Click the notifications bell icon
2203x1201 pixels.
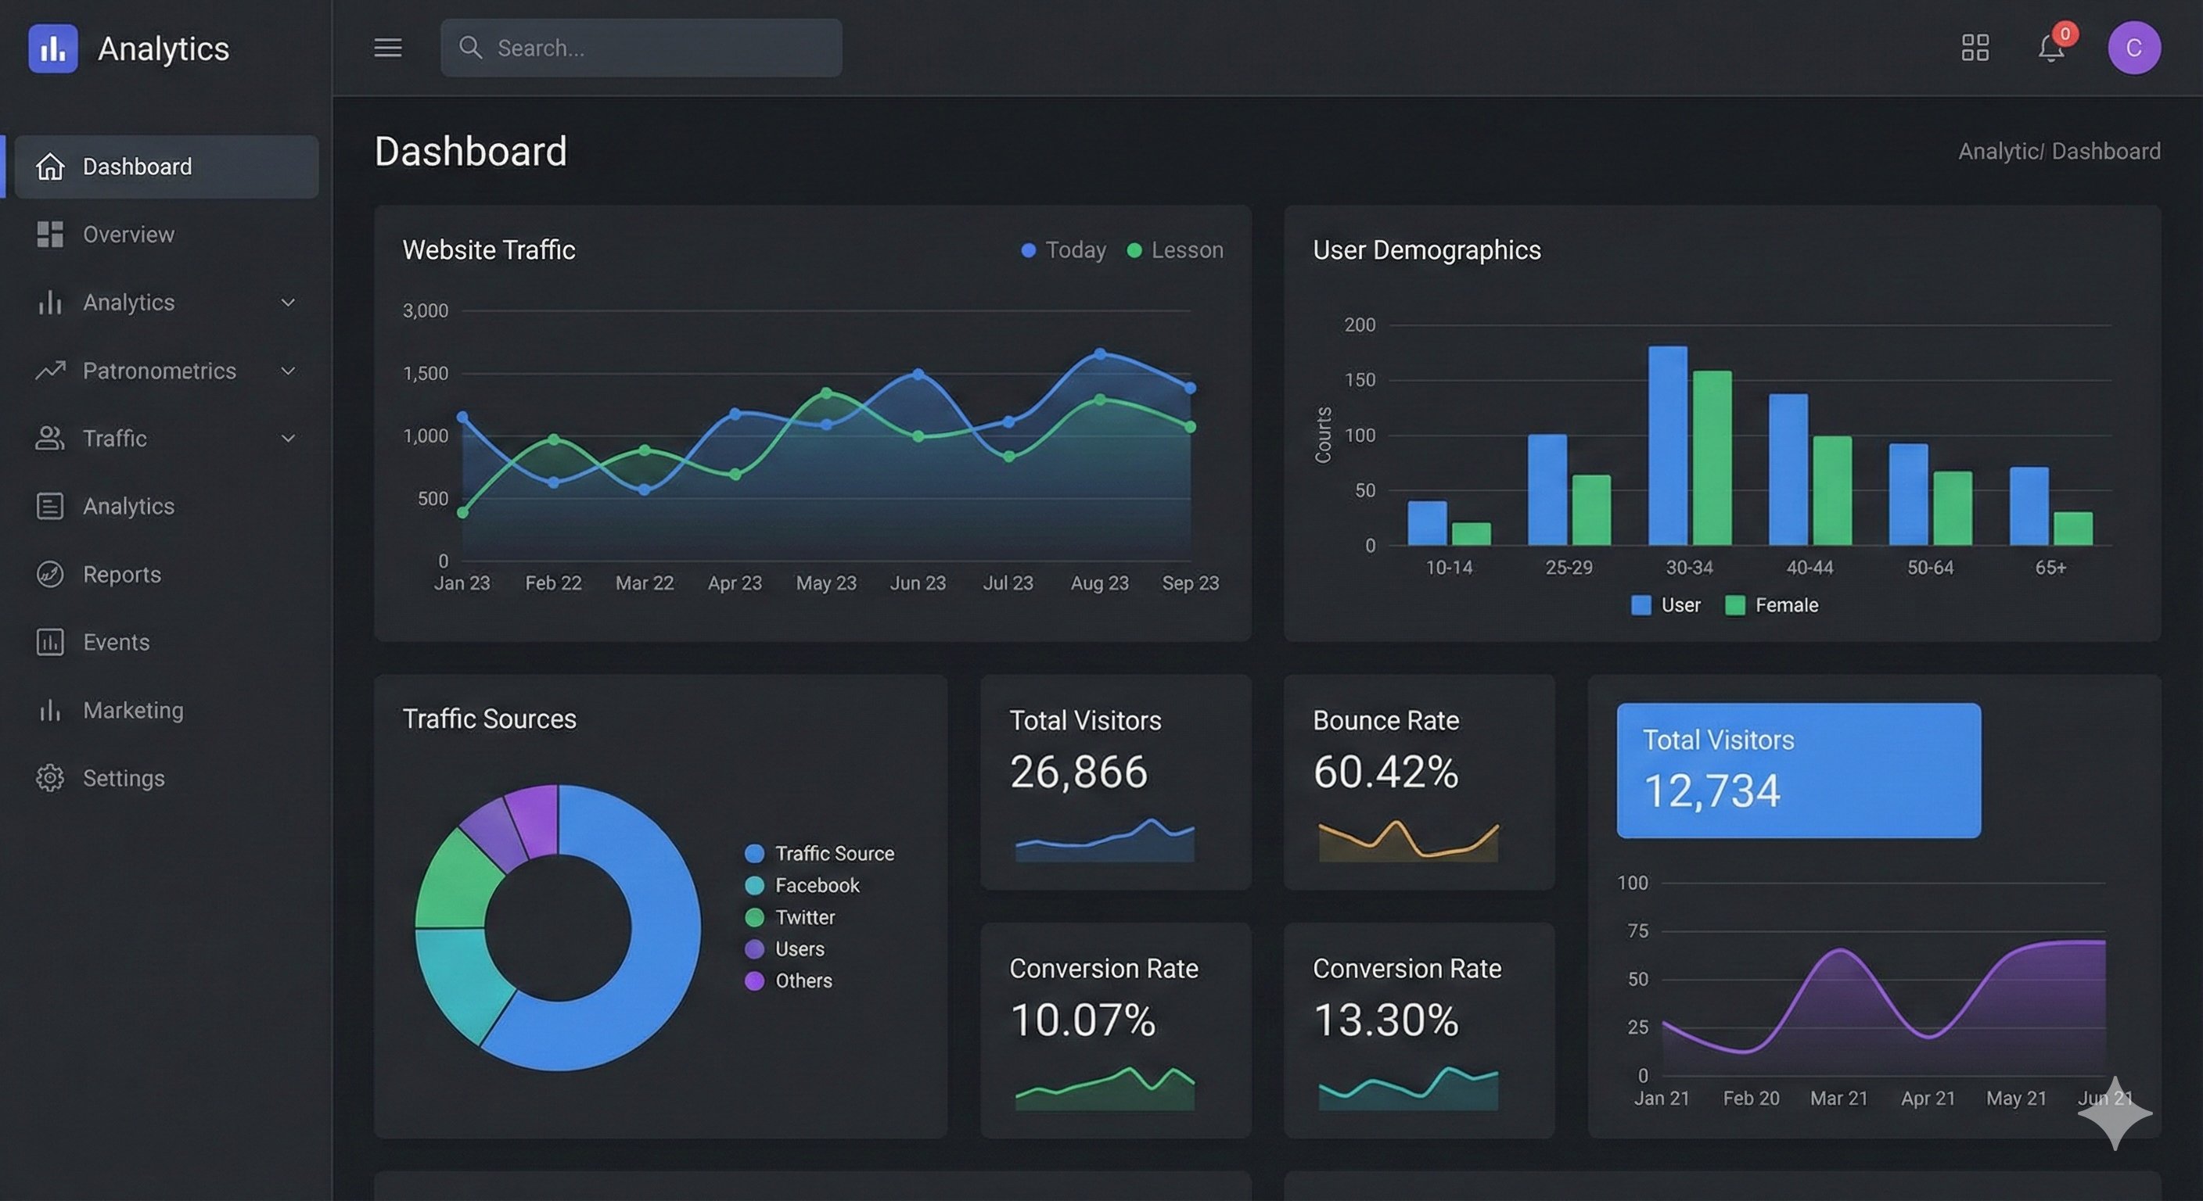click(2052, 48)
